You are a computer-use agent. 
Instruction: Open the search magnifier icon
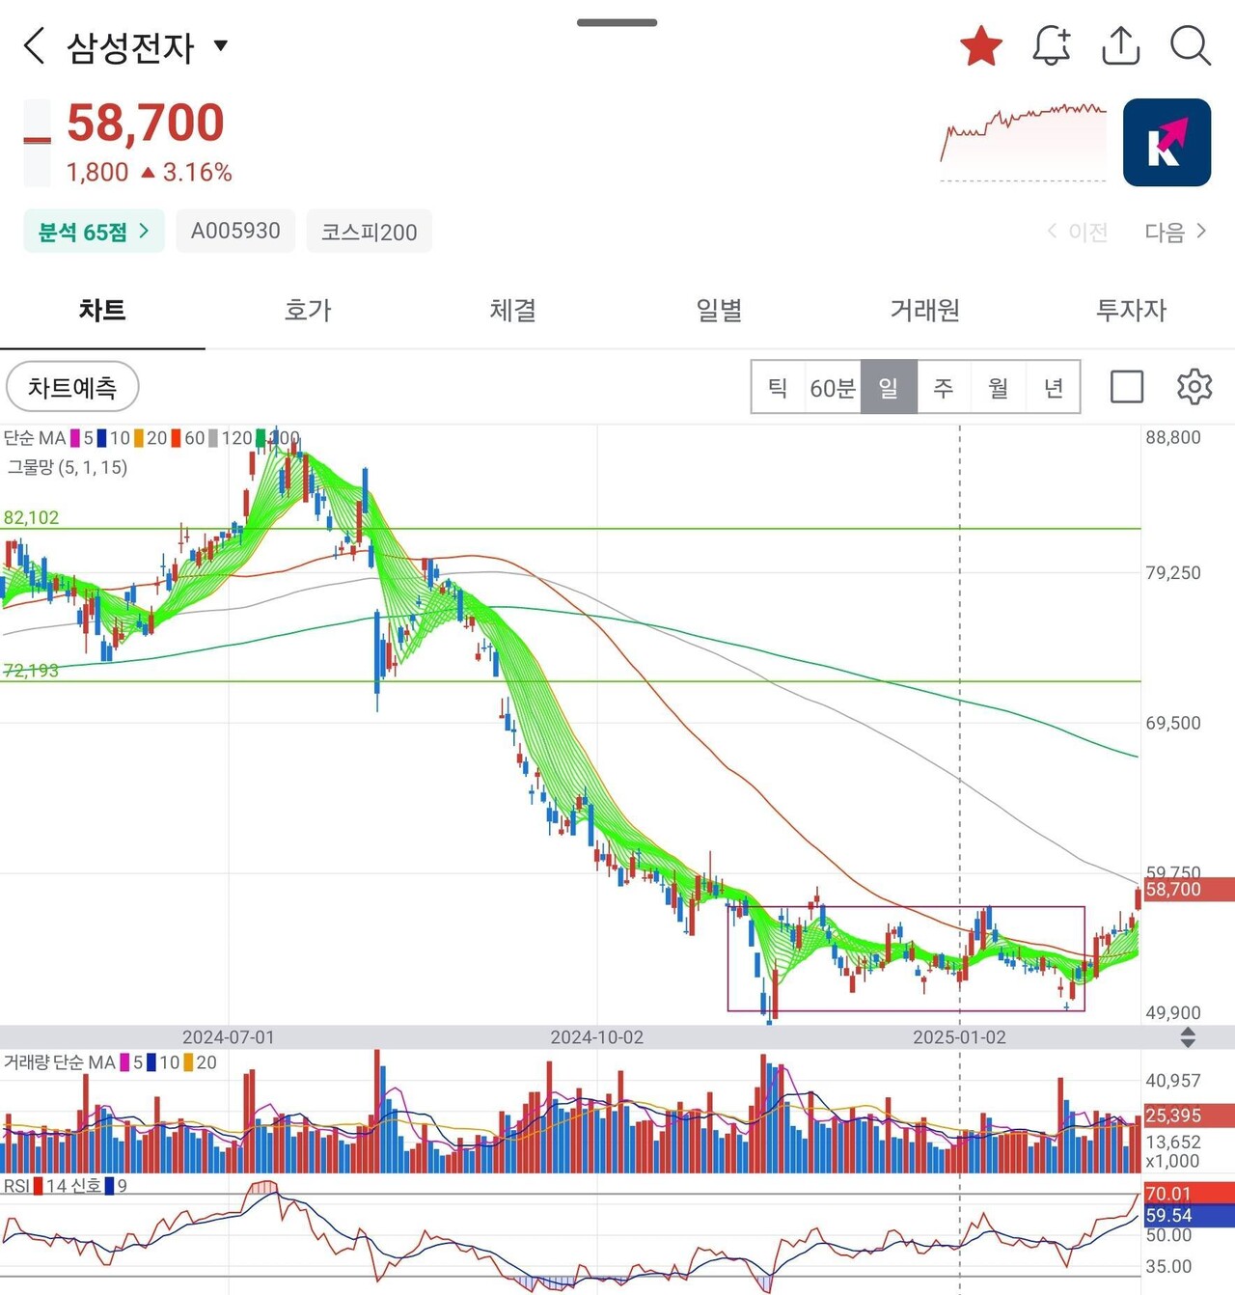click(x=1190, y=45)
